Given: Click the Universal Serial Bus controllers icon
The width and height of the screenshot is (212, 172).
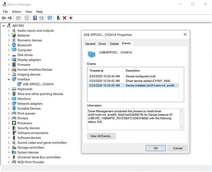Looking at the screenshot, I should (x=14, y=157).
